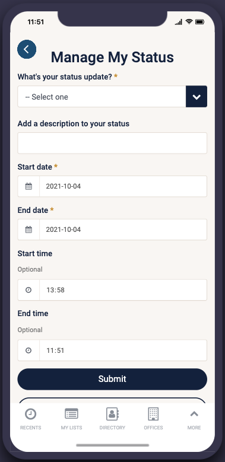
Task: Click the End time clock icon
Action: tap(28, 351)
